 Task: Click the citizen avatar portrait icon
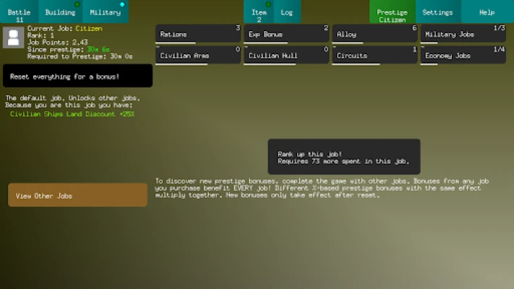tap(12, 38)
